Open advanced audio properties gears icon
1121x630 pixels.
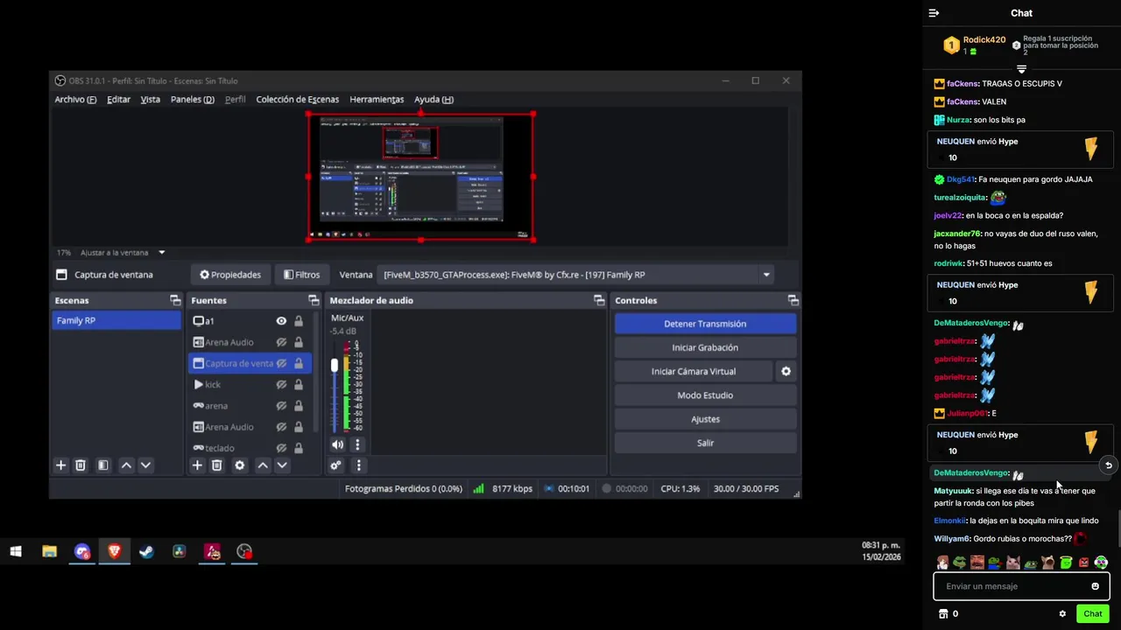point(335,465)
